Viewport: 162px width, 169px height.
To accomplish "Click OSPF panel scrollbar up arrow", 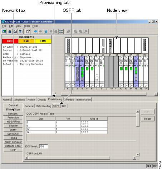I will [138, 111].
